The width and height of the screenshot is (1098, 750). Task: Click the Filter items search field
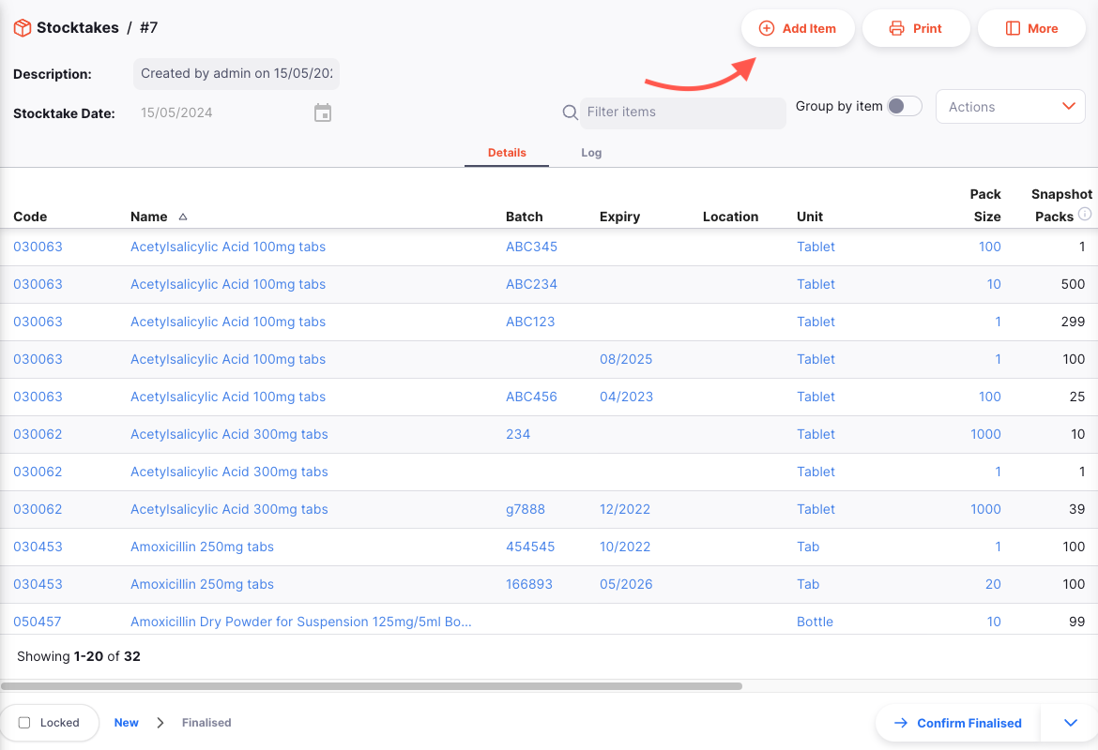[x=683, y=112]
